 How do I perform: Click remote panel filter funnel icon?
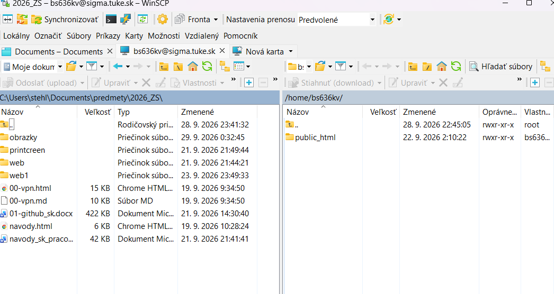click(340, 66)
